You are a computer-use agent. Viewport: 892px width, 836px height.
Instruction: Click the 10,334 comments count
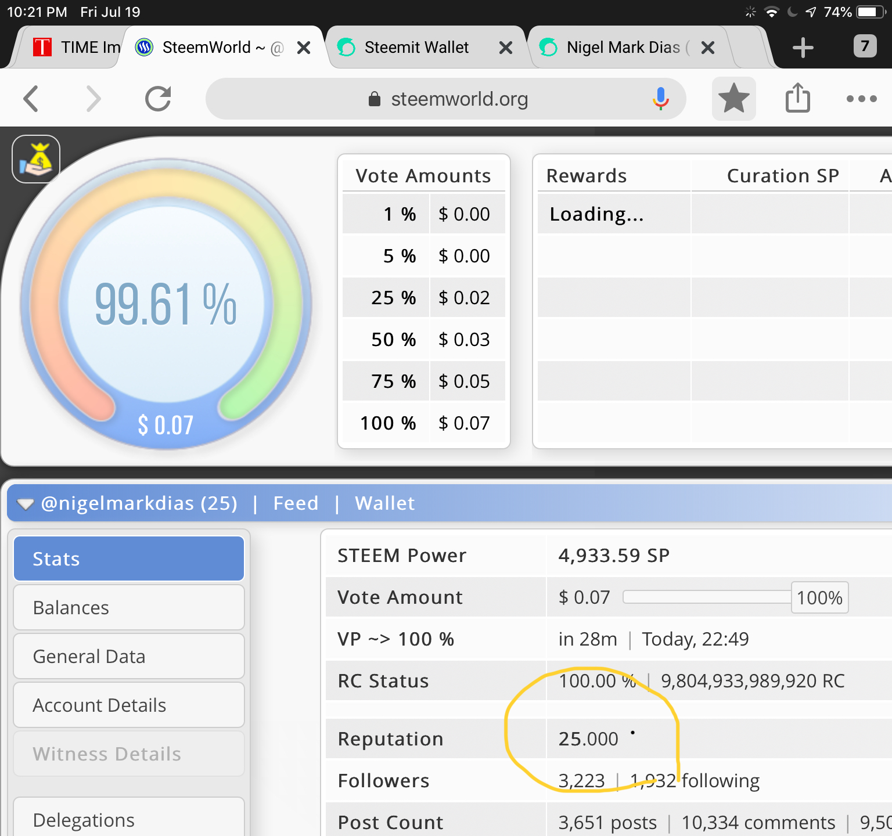pyautogui.click(x=758, y=822)
